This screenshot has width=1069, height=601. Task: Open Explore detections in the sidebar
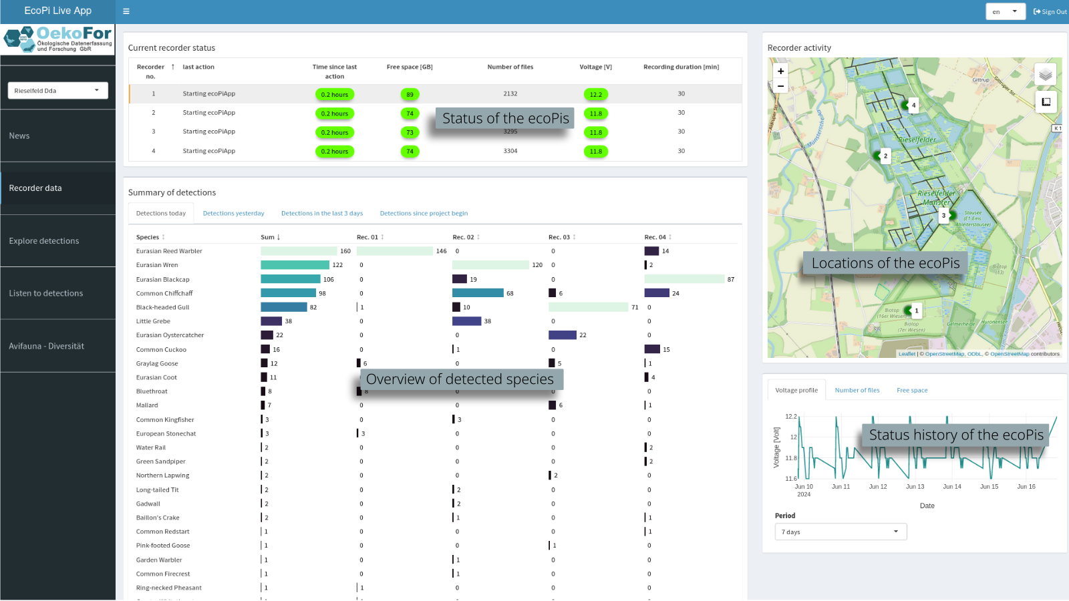[44, 241]
